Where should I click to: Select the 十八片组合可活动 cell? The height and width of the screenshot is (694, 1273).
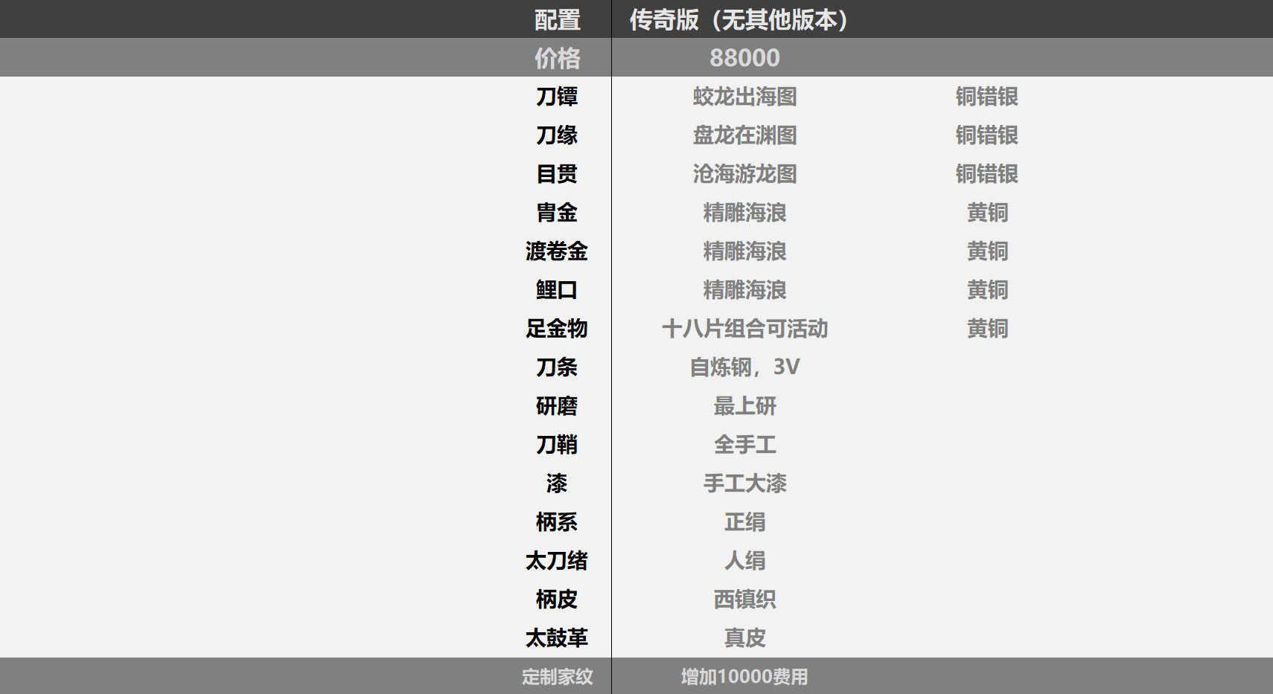click(x=744, y=329)
